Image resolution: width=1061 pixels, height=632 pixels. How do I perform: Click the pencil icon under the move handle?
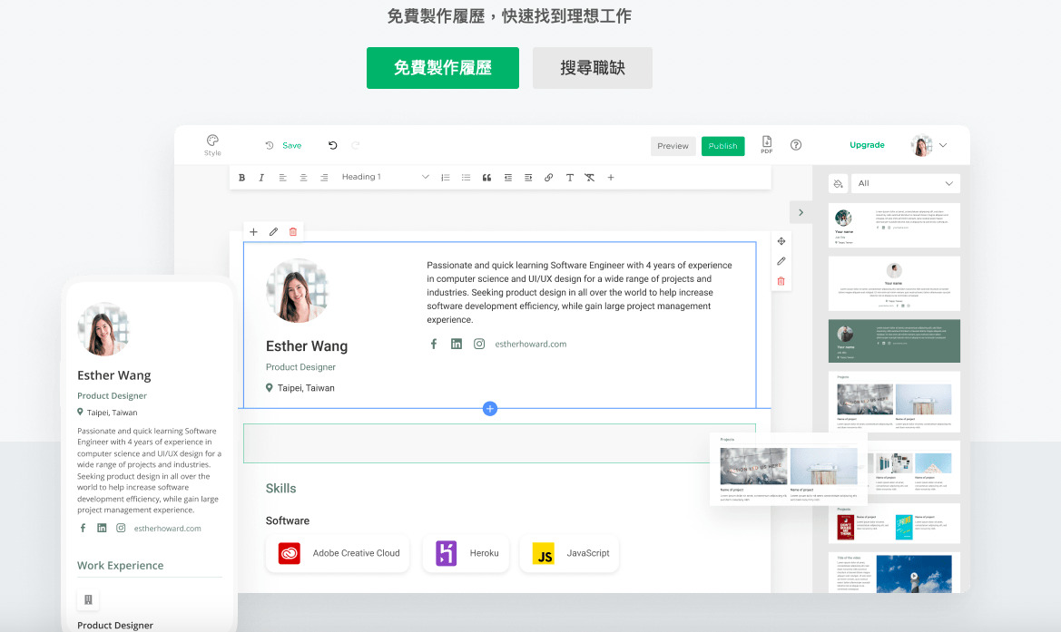[x=781, y=261]
